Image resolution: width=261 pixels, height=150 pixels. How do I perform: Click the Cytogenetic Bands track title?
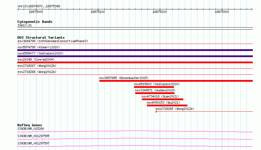click(35, 22)
